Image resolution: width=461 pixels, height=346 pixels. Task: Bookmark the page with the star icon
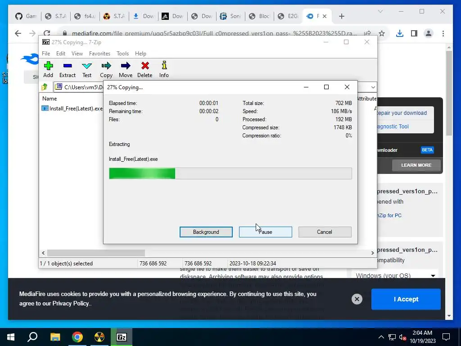click(382, 33)
